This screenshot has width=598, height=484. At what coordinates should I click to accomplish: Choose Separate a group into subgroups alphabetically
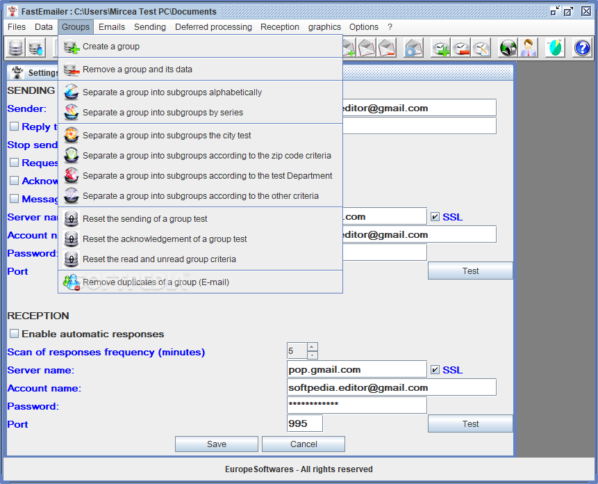pyautogui.click(x=200, y=92)
